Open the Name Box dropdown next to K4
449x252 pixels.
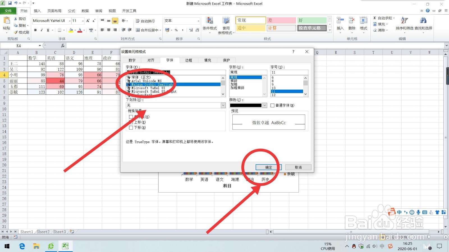[40, 46]
